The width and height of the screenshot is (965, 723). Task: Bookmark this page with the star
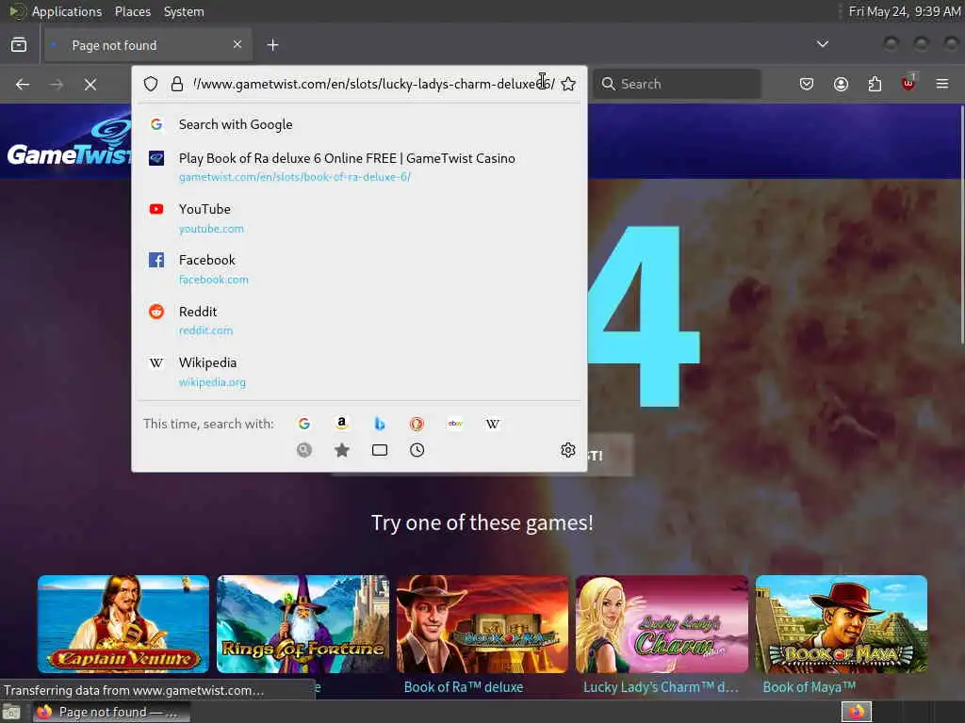(568, 84)
